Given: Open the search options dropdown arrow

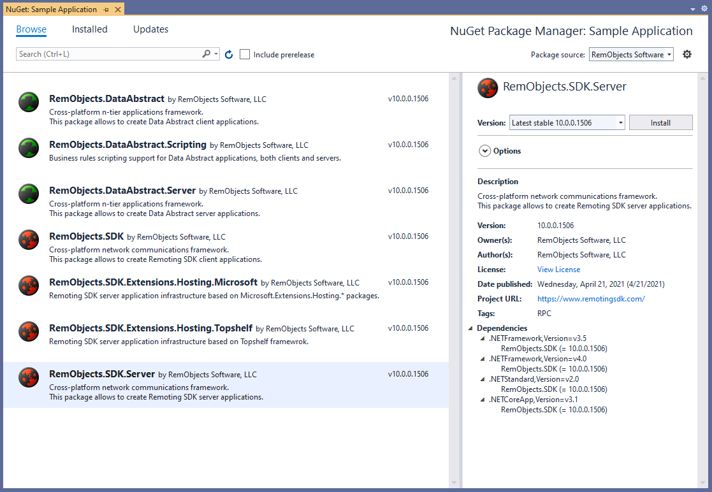Looking at the screenshot, I should [x=216, y=54].
